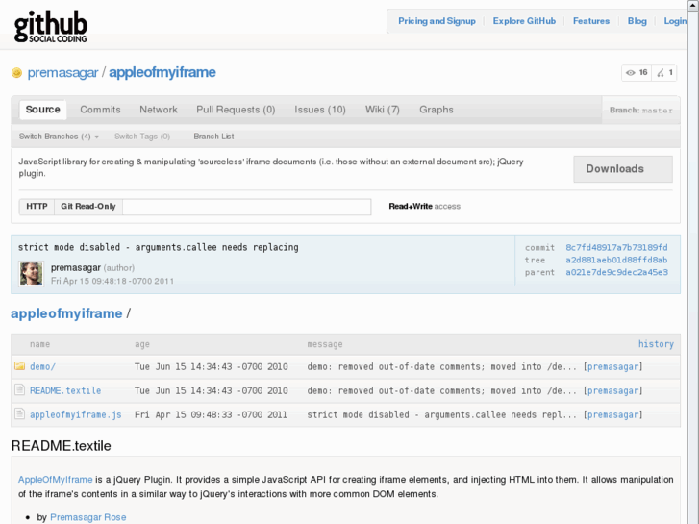Click the appleofmyiframe.js file icon
699x524 pixels.
[19, 413]
